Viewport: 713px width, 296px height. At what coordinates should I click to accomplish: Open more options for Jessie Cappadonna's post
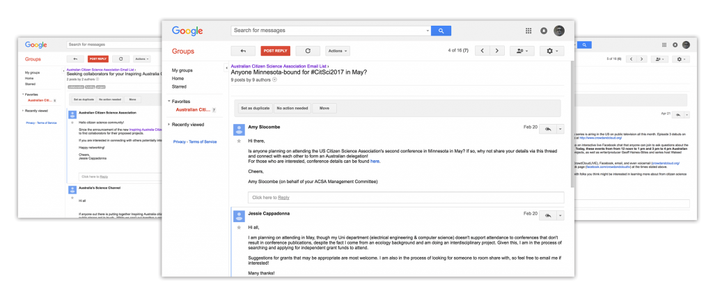pos(561,215)
